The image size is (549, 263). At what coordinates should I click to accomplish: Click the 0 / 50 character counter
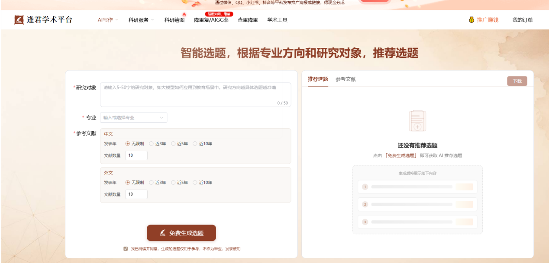283,103
